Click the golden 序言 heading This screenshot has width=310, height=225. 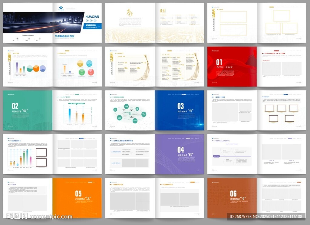click(130, 12)
